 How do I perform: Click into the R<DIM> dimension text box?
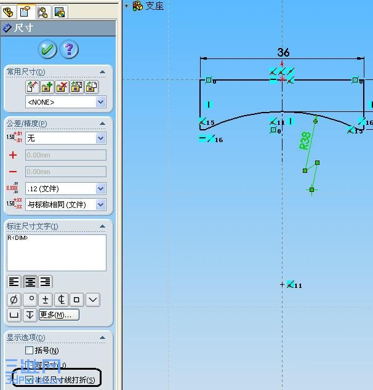pyautogui.click(x=57, y=252)
